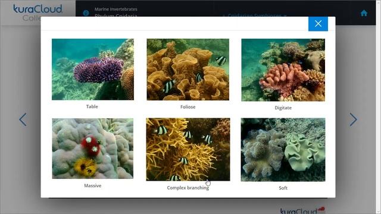Click the Marine Invertebrates heading text
This screenshot has height=214, width=381.
(x=116, y=10)
